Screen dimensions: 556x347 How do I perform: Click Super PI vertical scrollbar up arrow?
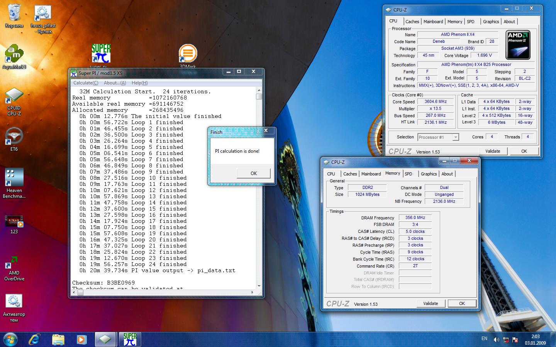pos(259,90)
